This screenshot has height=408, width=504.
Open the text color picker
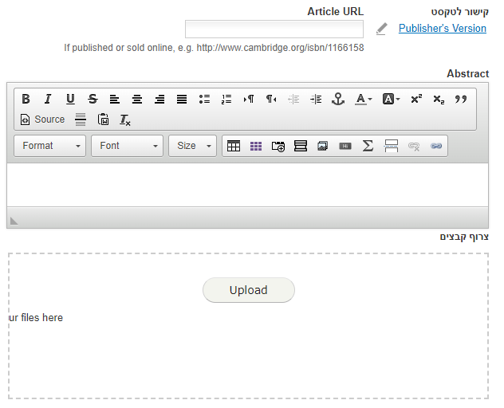coord(364,99)
